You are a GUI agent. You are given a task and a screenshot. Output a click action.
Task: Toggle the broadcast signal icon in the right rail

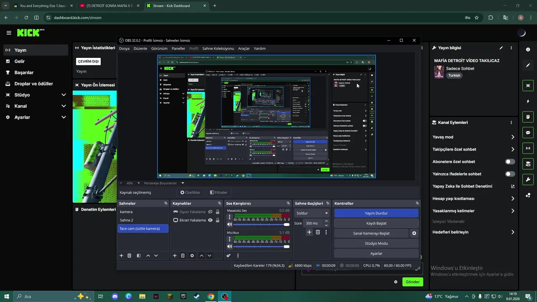(528, 148)
